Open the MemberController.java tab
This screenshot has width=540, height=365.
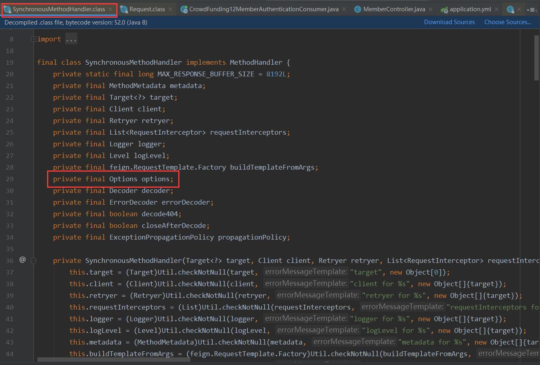click(392, 9)
